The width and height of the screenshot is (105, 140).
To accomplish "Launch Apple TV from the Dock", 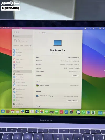I will [x=27, y=112].
